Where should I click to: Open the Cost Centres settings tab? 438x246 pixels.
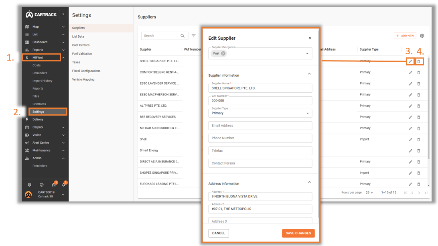81,45
